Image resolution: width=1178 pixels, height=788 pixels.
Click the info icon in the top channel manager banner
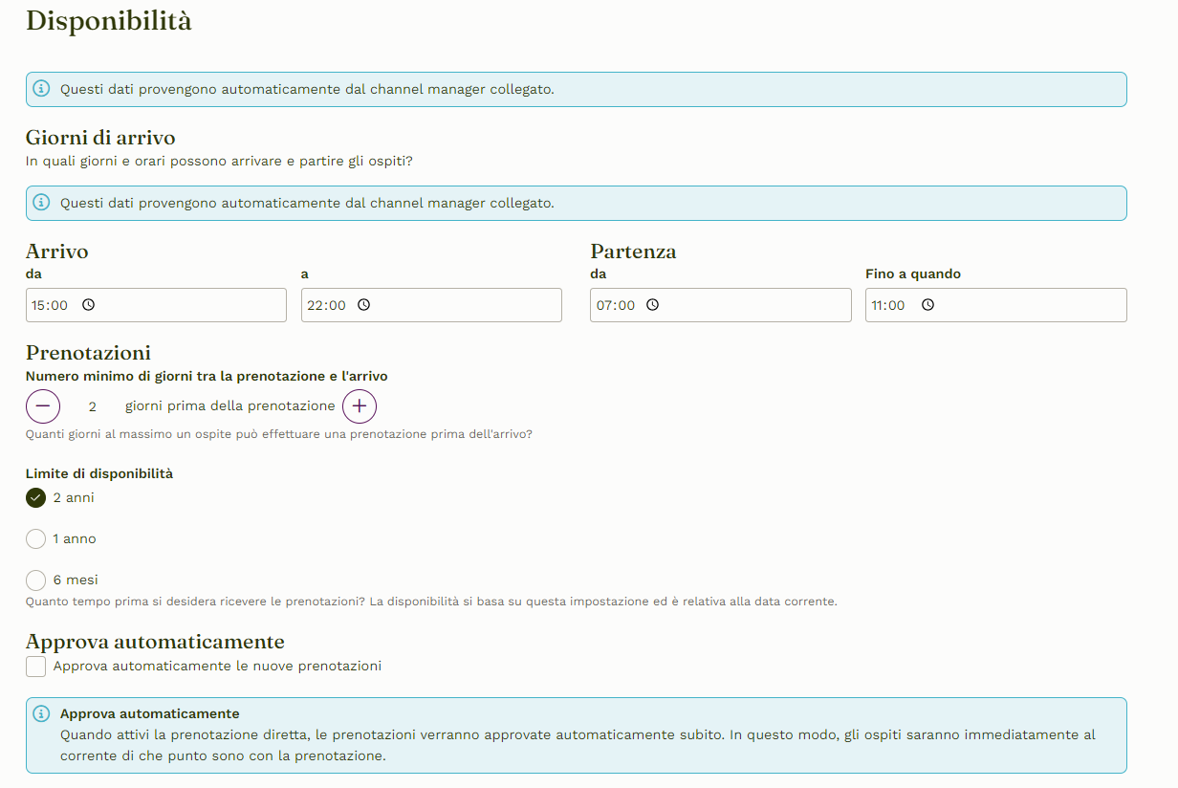(41, 89)
